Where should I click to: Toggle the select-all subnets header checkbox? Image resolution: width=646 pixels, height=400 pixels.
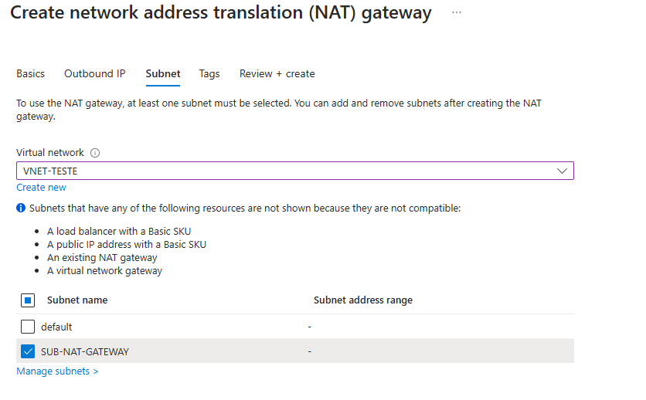28,300
